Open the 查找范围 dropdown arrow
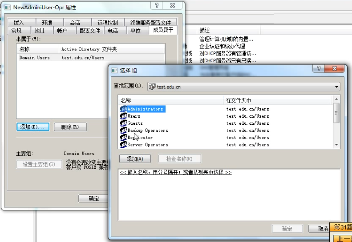Image resolution: width=352 pixels, height=242 pixels. pyautogui.click(x=336, y=87)
